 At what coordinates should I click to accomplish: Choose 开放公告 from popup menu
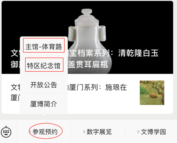(44, 85)
